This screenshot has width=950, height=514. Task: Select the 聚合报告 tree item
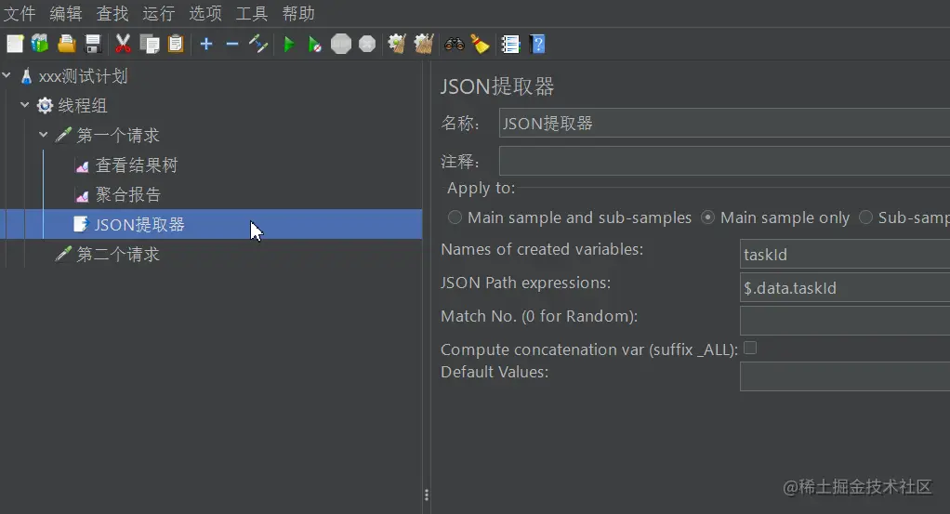point(128,194)
